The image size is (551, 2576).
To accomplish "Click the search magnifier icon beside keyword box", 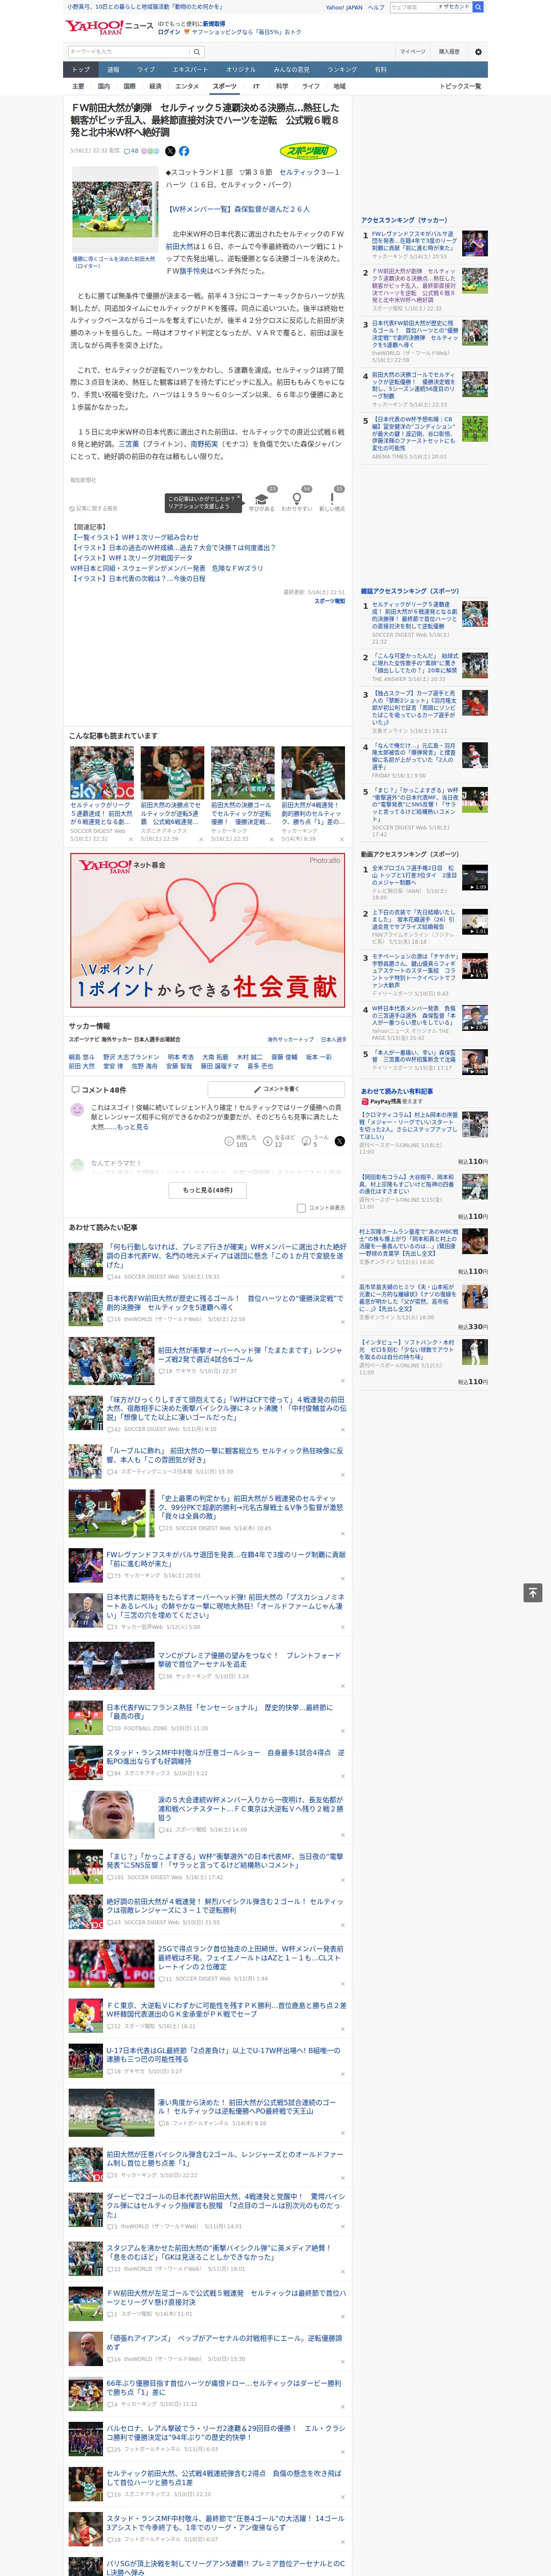I will tap(197, 52).
